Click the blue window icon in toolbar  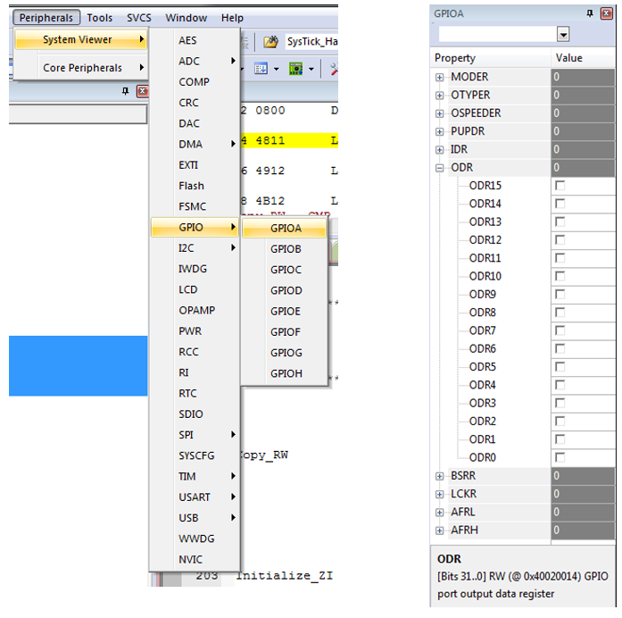click(x=261, y=68)
